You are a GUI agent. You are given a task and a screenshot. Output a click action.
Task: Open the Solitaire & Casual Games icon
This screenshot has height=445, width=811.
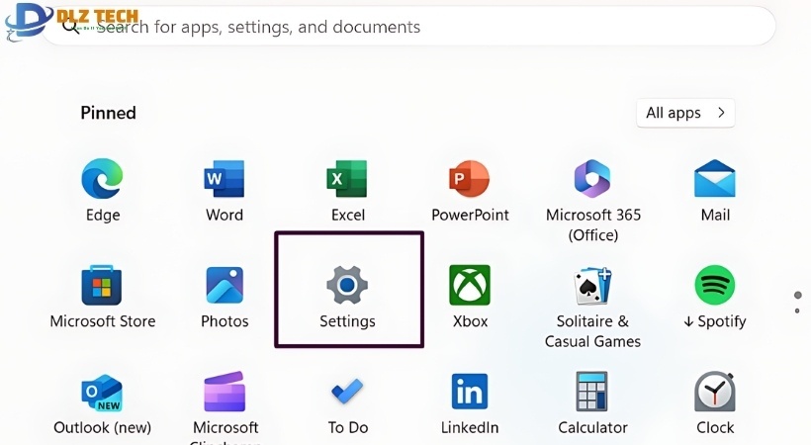click(592, 285)
